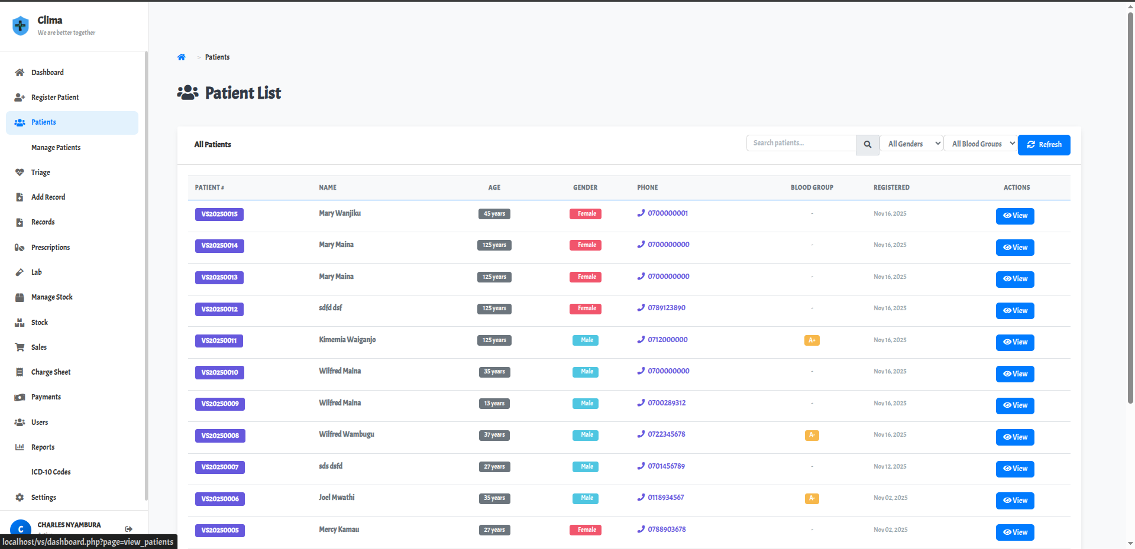Click the Settings gear icon in sidebar
The width and height of the screenshot is (1135, 549).
(20, 498)
